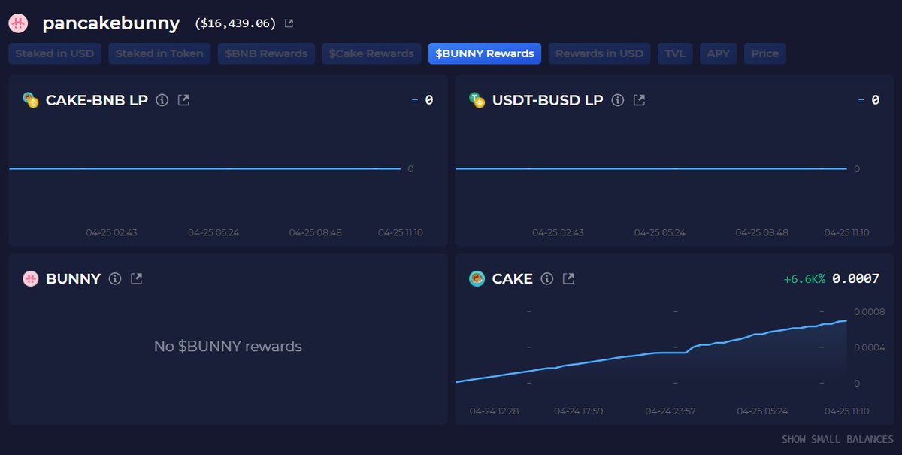Image resolution: width=902 pixels, height=455 pixels.
Task: Open pancakebunny external link icon
Action: 289,23
